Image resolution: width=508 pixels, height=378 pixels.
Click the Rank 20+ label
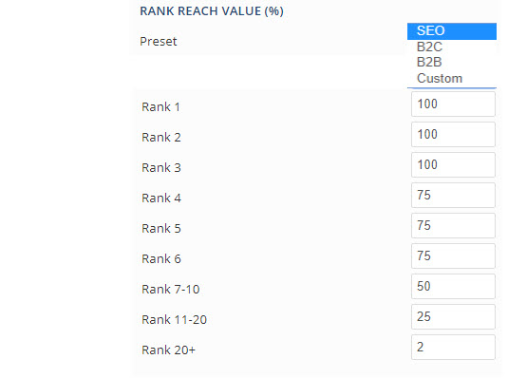pyautogui.click(x=168, y=350)
